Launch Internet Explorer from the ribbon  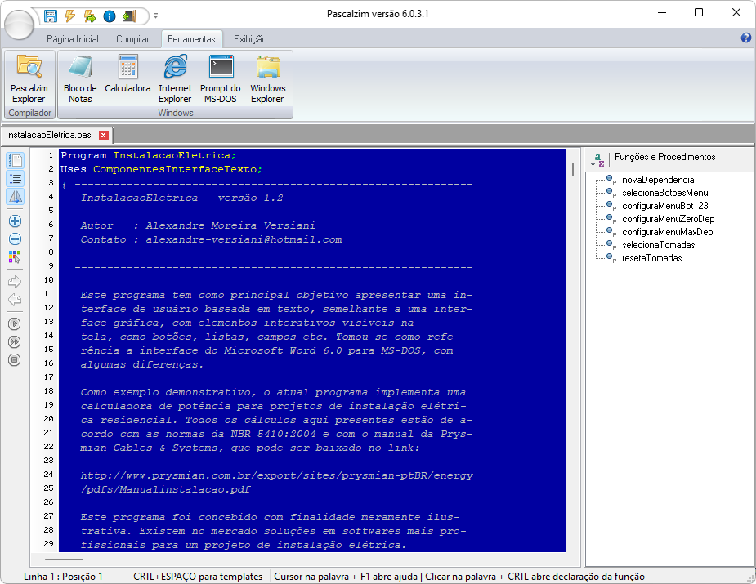(175, 79)
